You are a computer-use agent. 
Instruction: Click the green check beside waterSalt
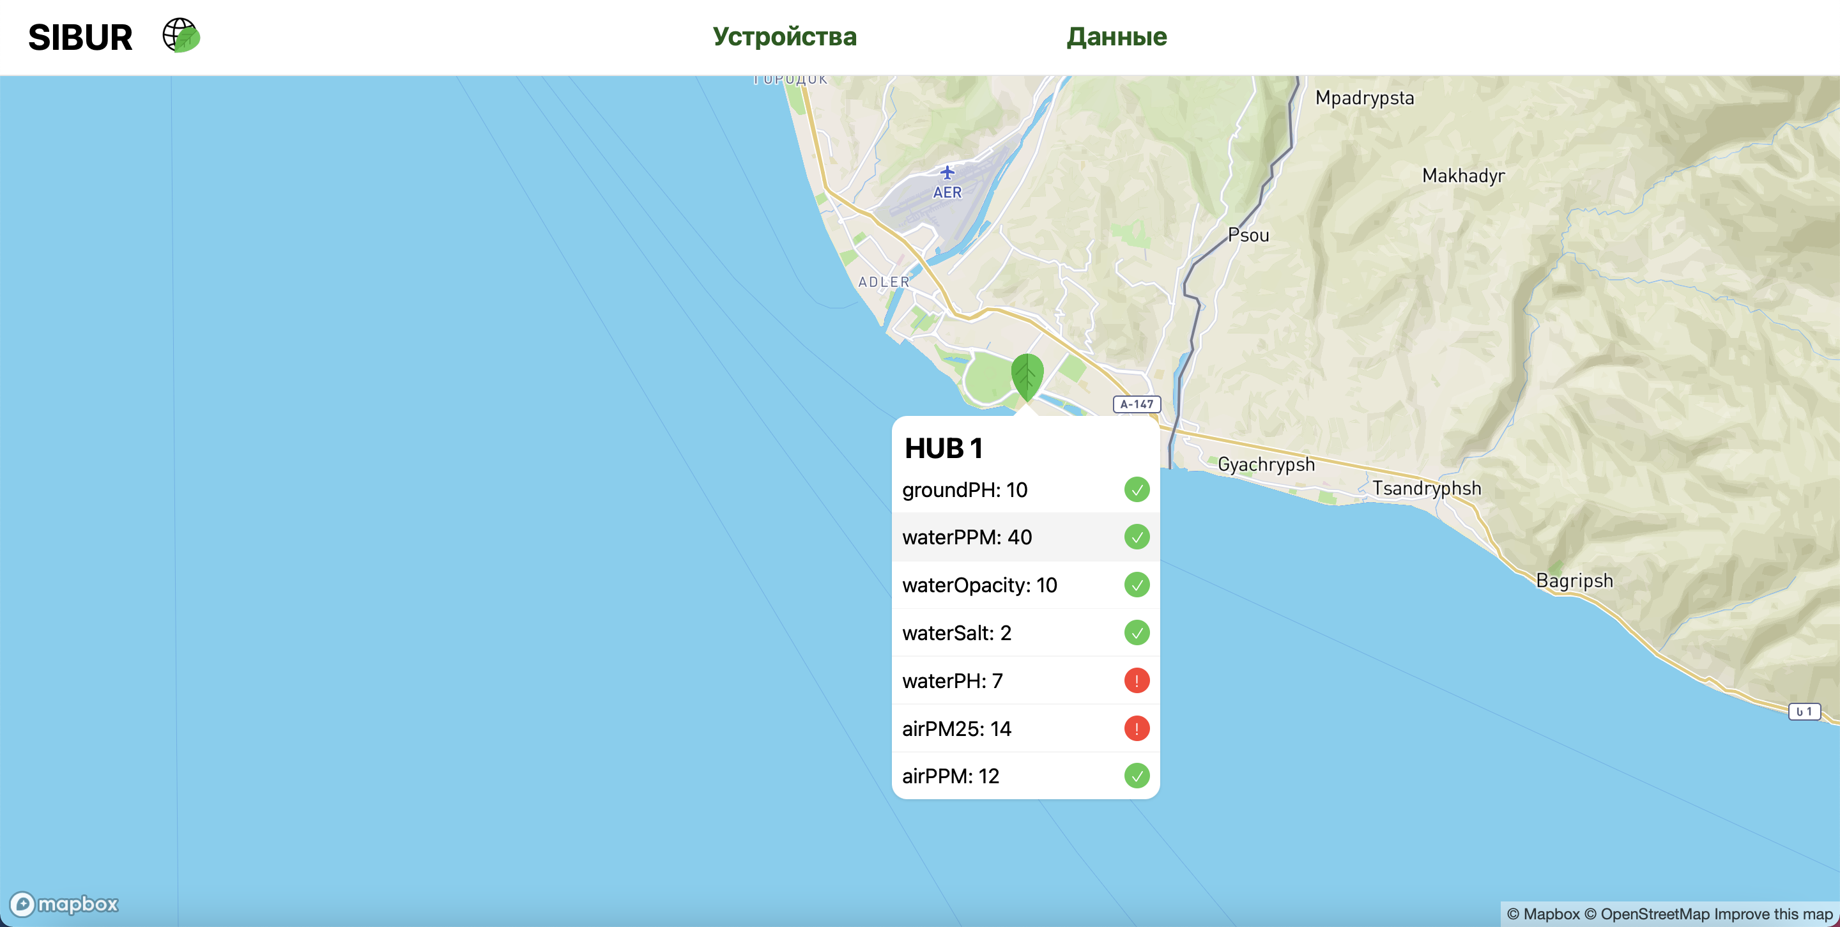(1137, 632)
